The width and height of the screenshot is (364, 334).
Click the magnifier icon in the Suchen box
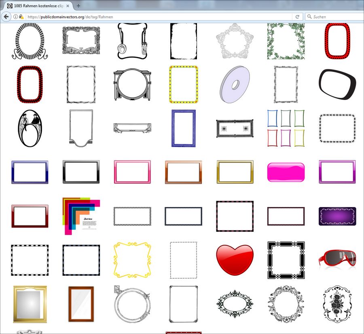pos(309,17)
